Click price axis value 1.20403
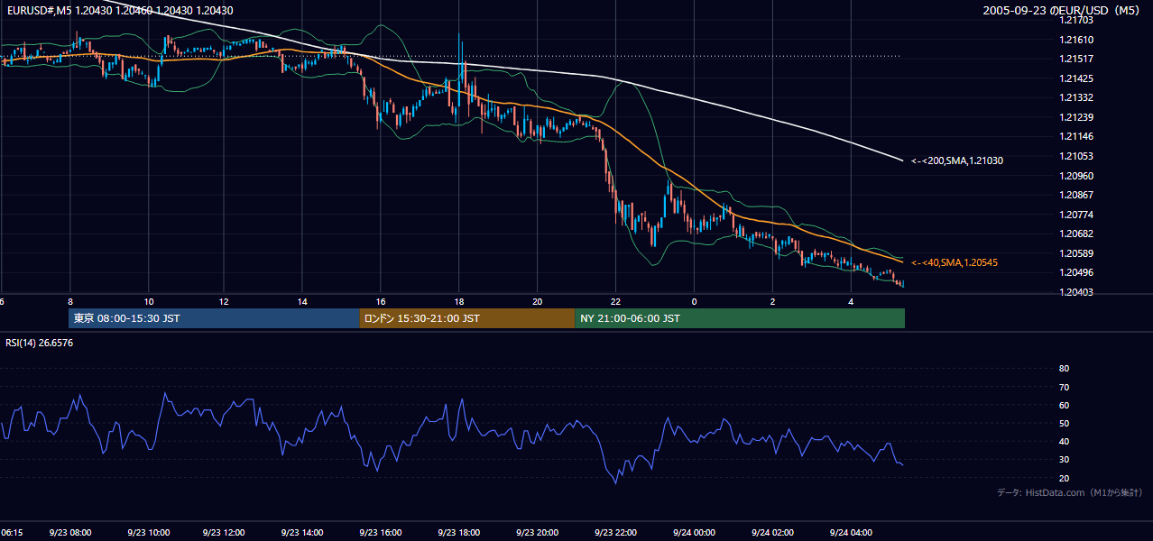The height and width of the screenshot is (541, 1153). [x=1077, y=292]
